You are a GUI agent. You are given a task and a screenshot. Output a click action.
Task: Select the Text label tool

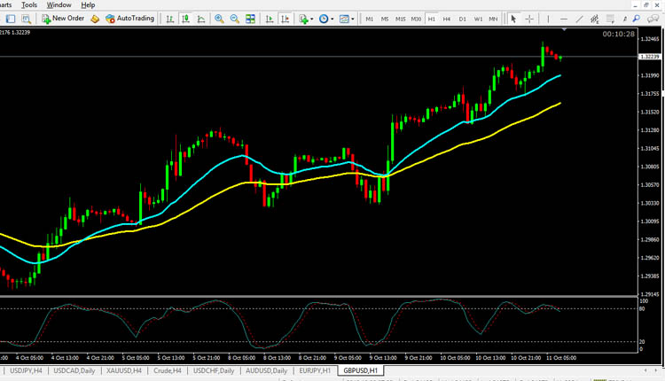(624, 19)
